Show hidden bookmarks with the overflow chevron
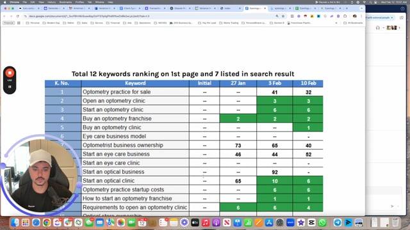Screen dimensions: 410x230 [336, 23]
